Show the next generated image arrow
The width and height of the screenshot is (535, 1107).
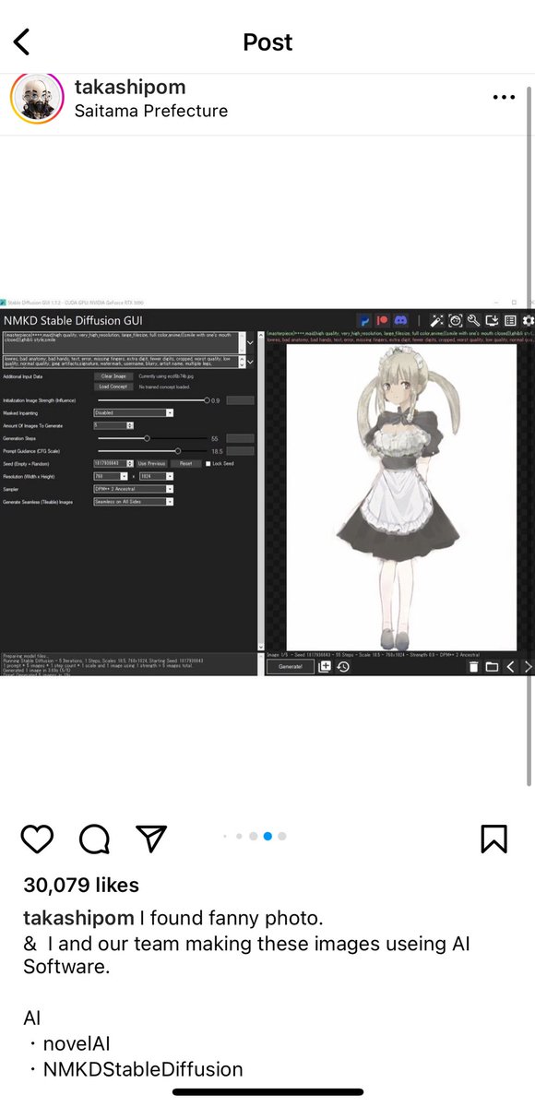(x=528, y=667)
